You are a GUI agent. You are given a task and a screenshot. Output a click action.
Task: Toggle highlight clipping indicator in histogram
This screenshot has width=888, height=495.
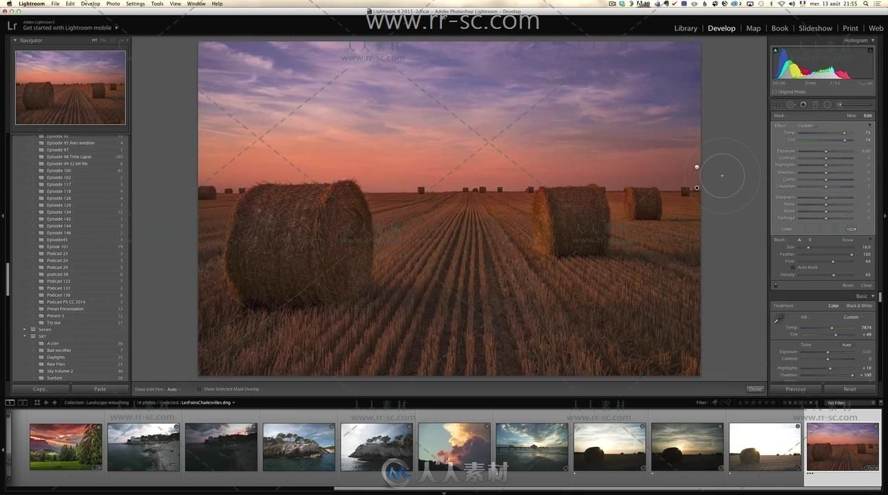871,50
